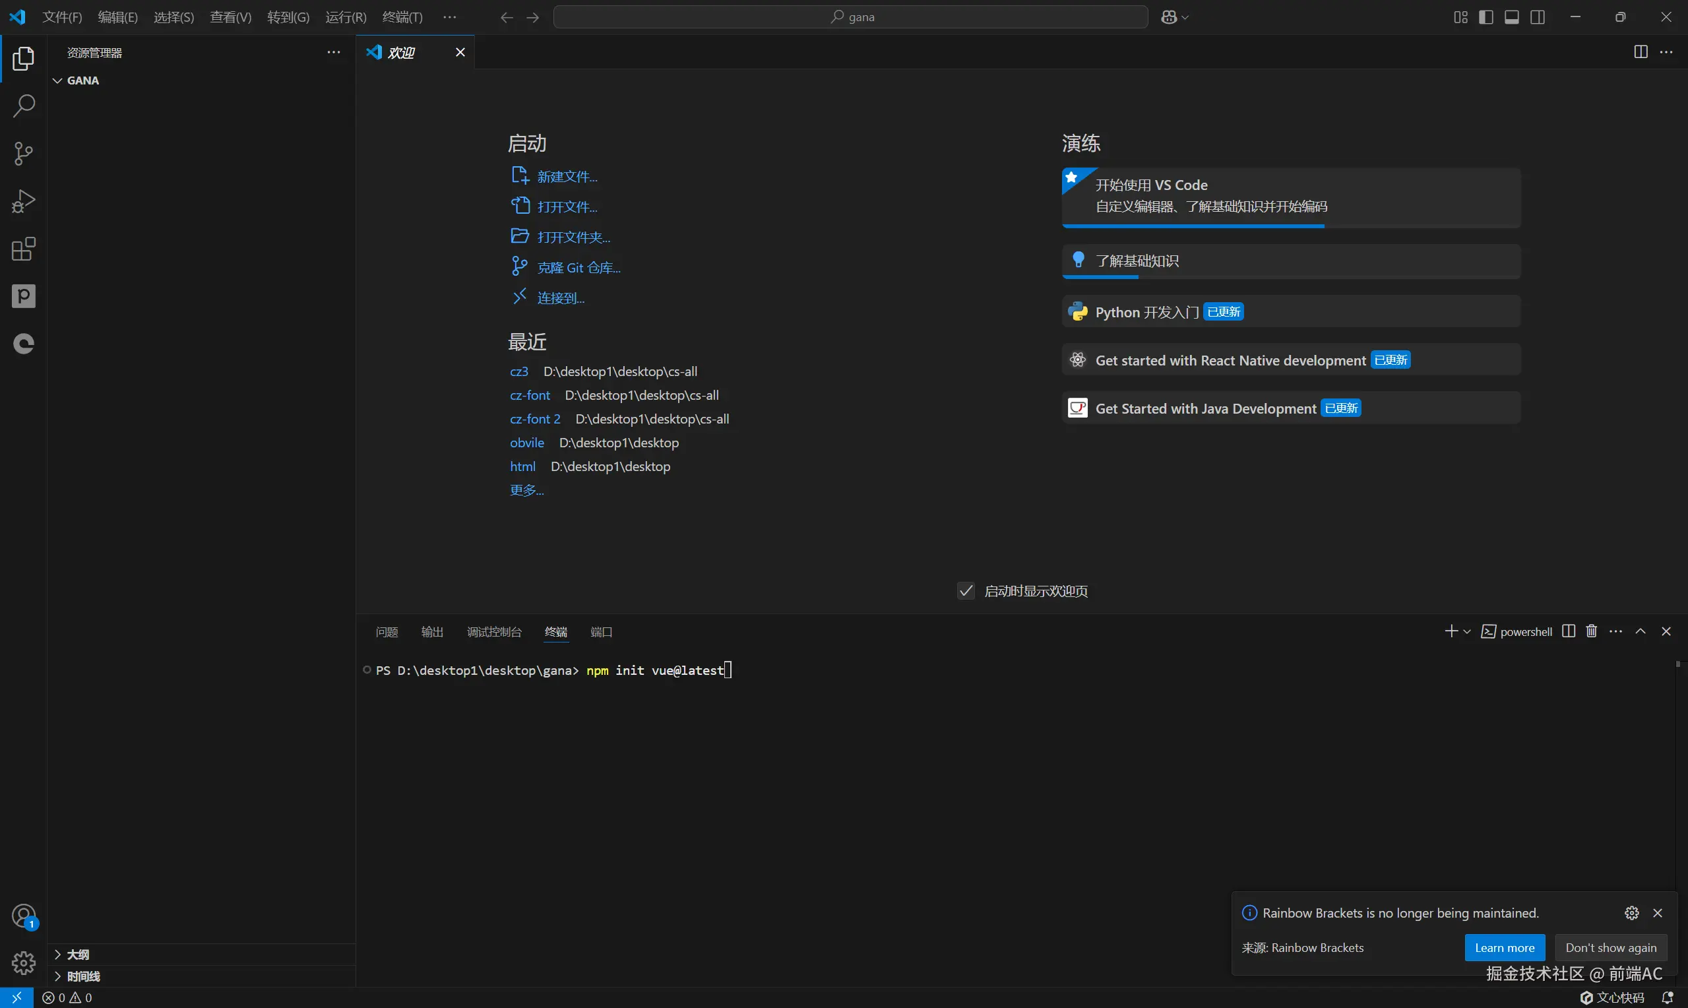The height and width of the screenshot is (1008, 1688).
Task: Open the 文件(F) menu
Action: (x=62, y=17)
